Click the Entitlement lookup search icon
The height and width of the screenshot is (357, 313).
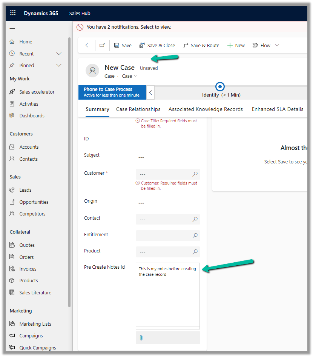pos(195,235)
